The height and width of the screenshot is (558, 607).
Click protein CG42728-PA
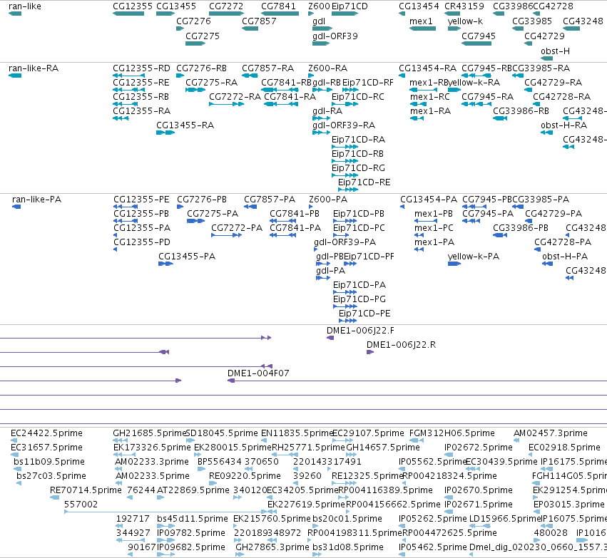coord(537,249)
